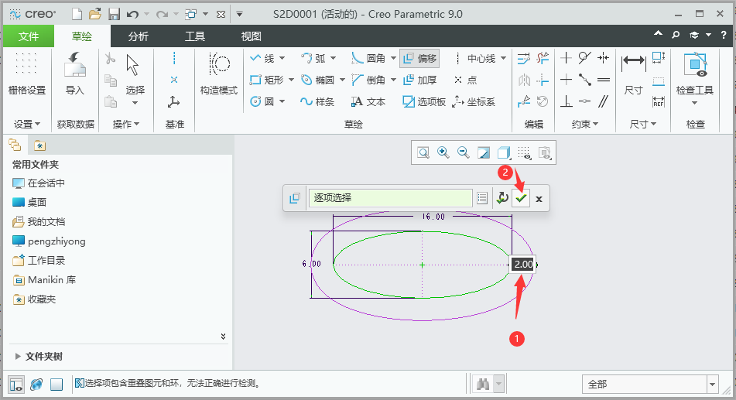Open the 约束 group dropdown
This screenshot has height=400, width=736.
pyautogui.click(x=585, y=125)
